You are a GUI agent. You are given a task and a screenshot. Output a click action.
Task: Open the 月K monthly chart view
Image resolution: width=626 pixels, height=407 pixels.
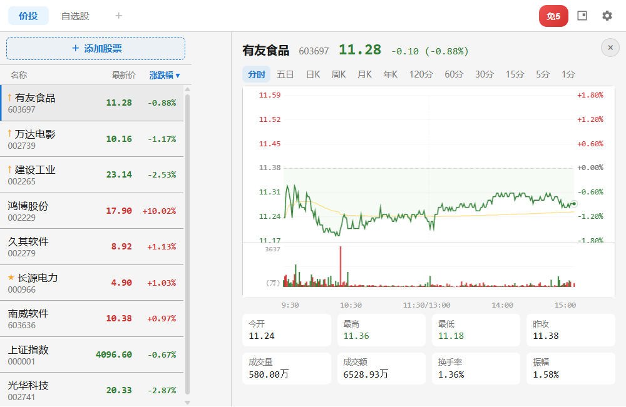tap(364, 74)
